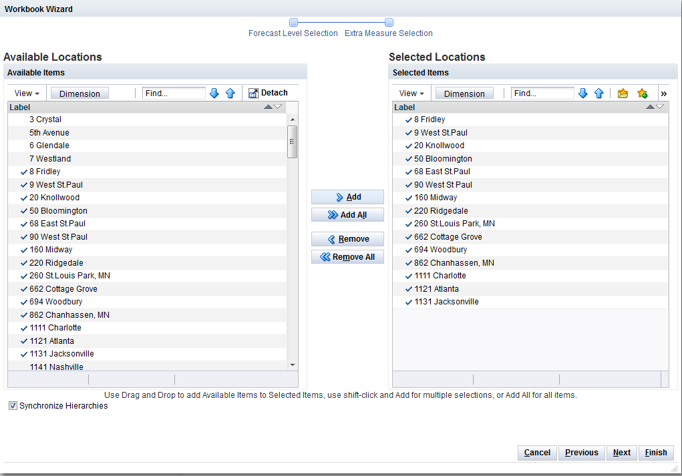This screenshot has height=476, width=682.
Task: Select 90 West St Paul in selected list
Action: click(x=530, y=185)
